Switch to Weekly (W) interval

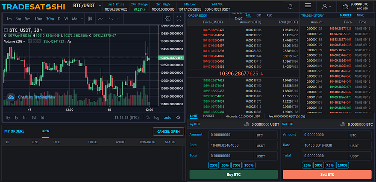point(66,19)
